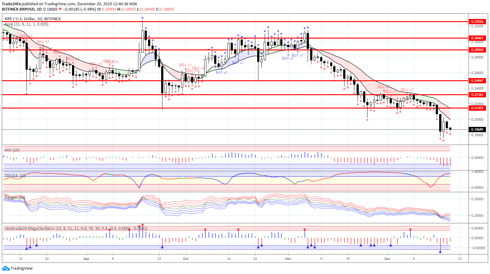Select the Ranger (20) indicator label
Viewport: 490px width, 274px height.
click(15, 197)
